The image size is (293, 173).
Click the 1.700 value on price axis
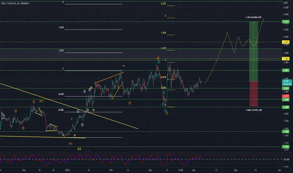click(286, 121)
